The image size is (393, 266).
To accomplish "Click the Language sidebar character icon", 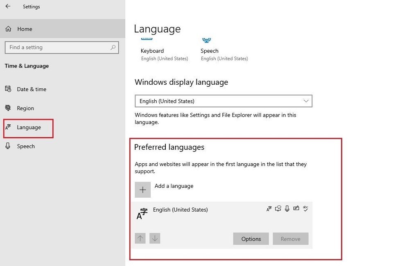I will [x=8, y=127].
